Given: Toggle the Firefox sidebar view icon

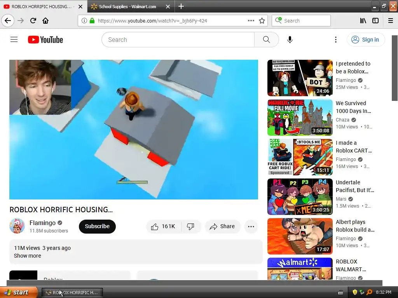Looking at the screenshot, I should pos(375,21).
